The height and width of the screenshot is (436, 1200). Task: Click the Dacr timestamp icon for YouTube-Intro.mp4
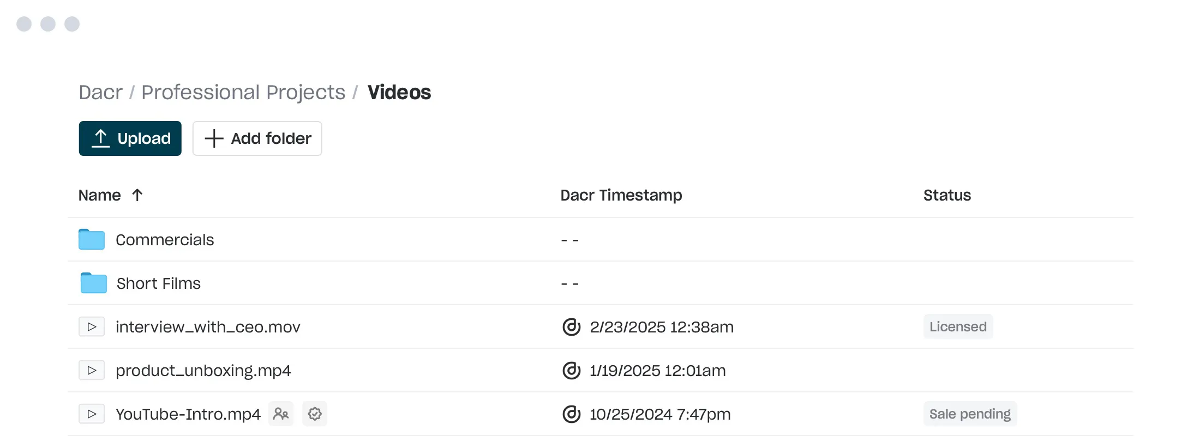point(571,414)
